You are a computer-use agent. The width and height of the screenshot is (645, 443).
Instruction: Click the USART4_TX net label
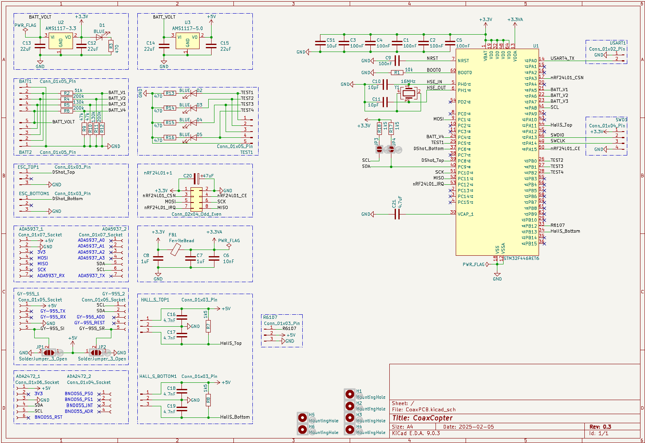(562, 59)
